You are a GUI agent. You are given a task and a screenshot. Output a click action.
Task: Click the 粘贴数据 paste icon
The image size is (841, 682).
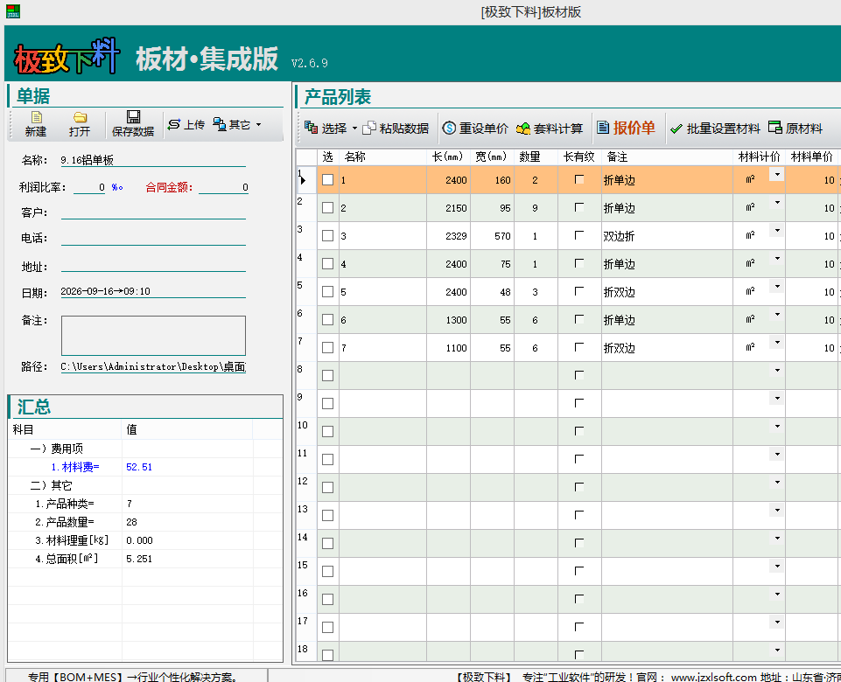click(369, 128)
